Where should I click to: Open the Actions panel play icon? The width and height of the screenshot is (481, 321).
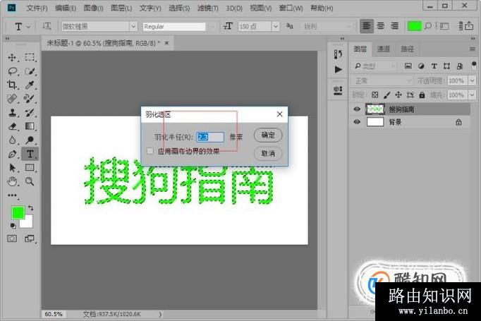coord(338,69)
